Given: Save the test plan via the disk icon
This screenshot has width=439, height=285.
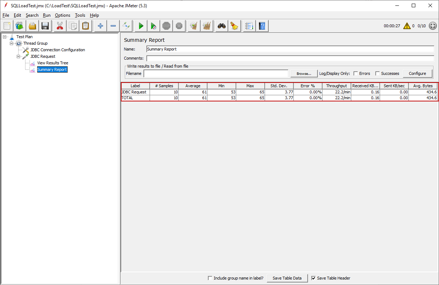Looking at the screenshot, I should [x=45, y=26].
